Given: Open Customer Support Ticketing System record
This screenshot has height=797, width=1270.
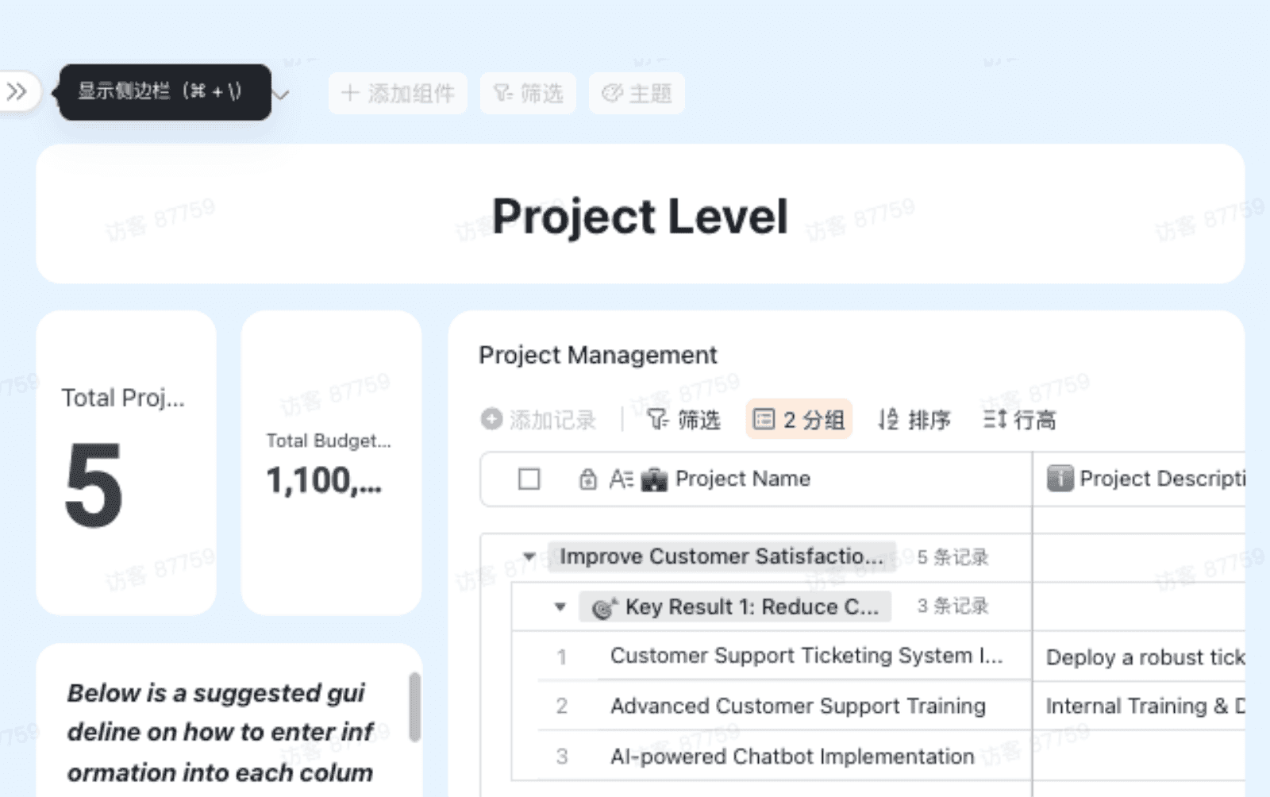Looking at the screenshot, I should (x=804, y=656).
